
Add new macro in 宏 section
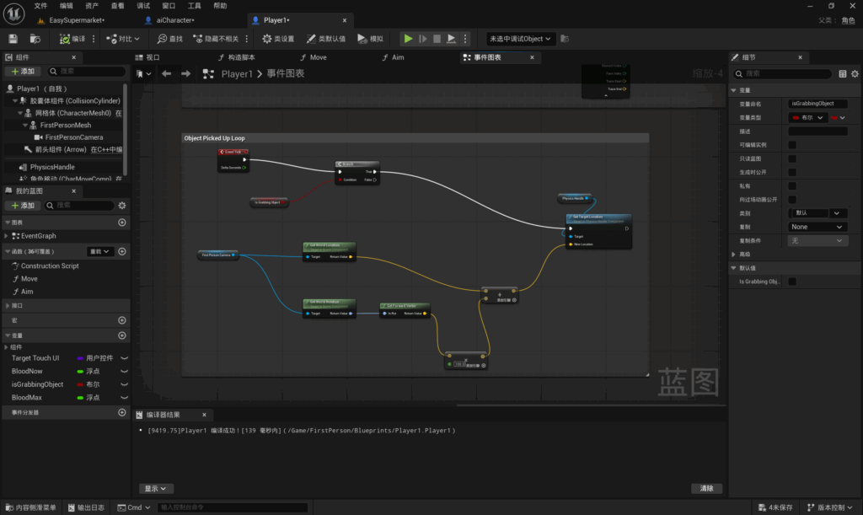coord(122,320)
